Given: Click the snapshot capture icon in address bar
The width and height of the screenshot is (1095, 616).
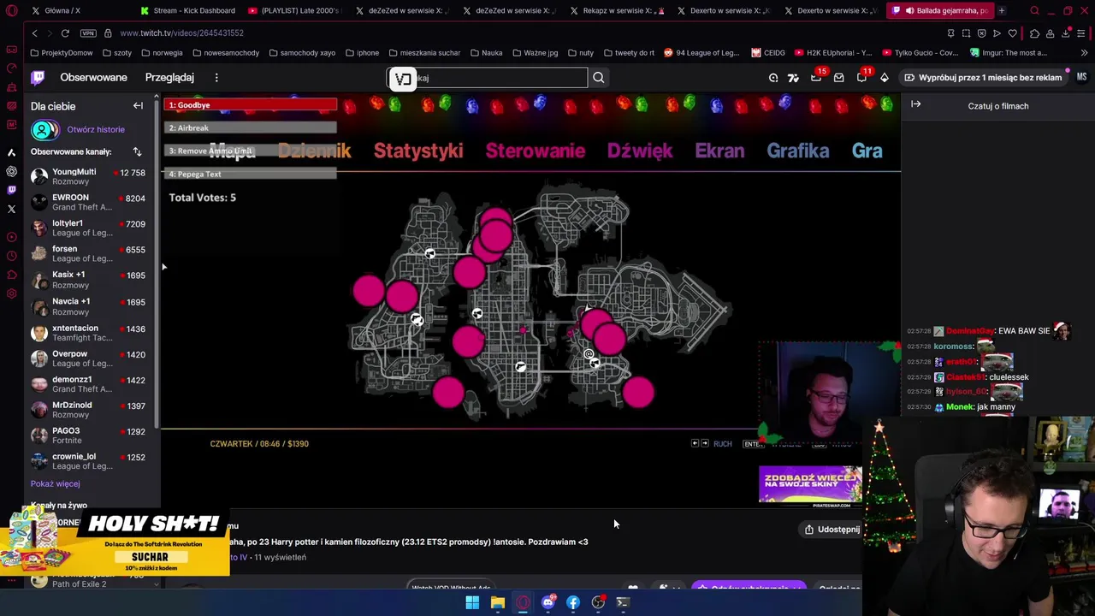Looking at the screenshot, I should click(966, 33).
